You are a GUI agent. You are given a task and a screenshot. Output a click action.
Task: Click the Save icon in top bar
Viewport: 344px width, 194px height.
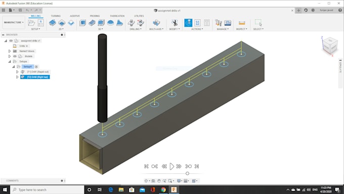pyautogui.click(x=20, y=10)
